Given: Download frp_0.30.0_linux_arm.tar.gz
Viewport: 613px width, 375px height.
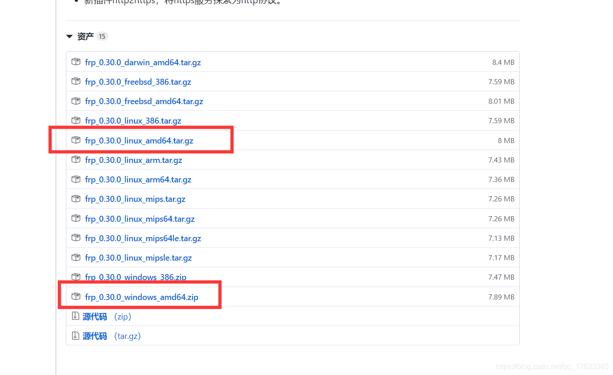Looking at the screenshot, I should [134, 160].
